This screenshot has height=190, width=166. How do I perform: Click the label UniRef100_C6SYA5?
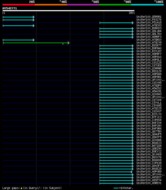(x=149, y=83)
